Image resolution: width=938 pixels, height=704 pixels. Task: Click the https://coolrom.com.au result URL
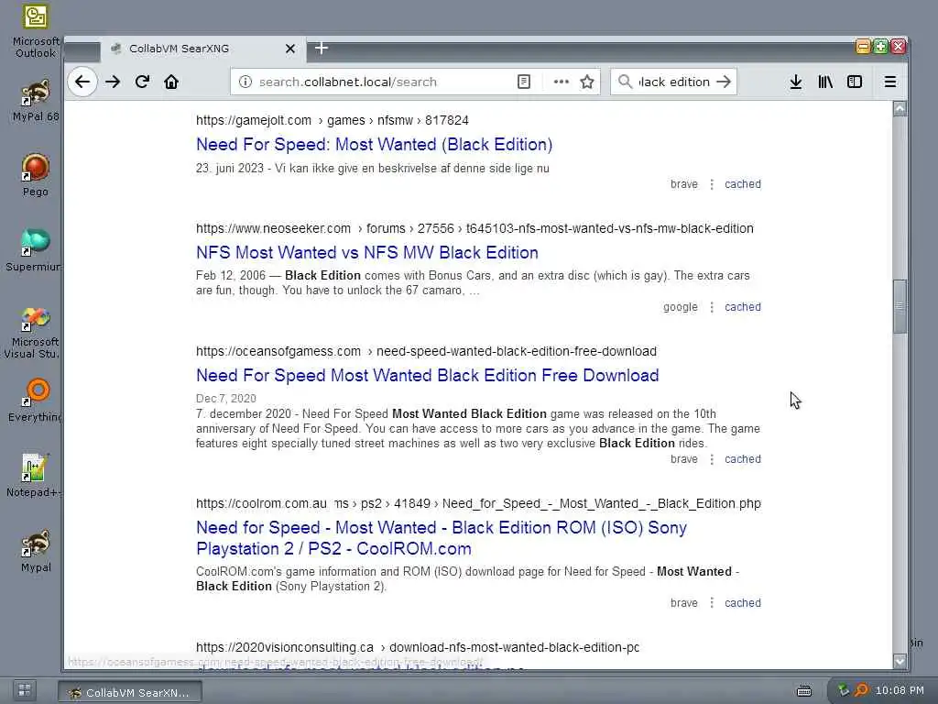[478, 503]
